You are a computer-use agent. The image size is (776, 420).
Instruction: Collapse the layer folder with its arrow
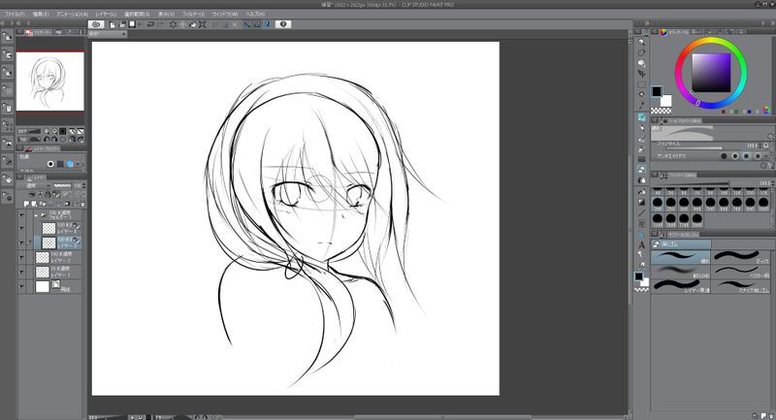point(36,215)
